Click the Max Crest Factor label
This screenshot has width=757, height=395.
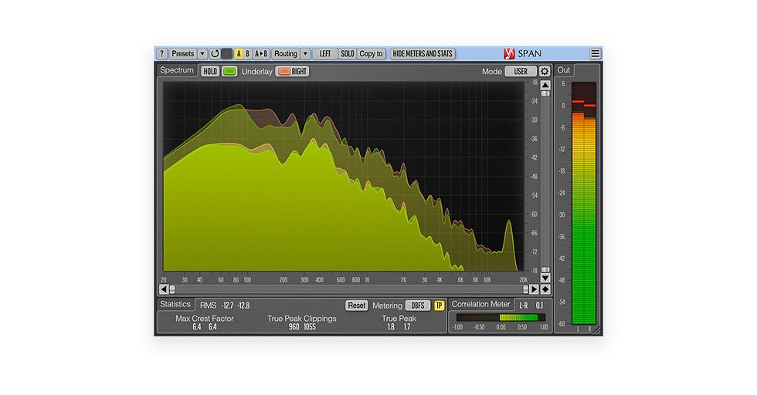204,319
